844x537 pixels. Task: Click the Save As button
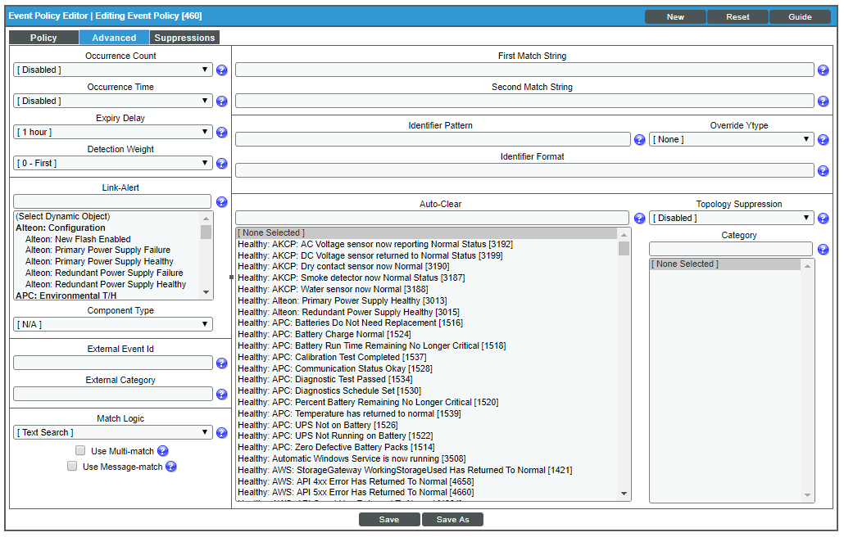click(452, 520)
